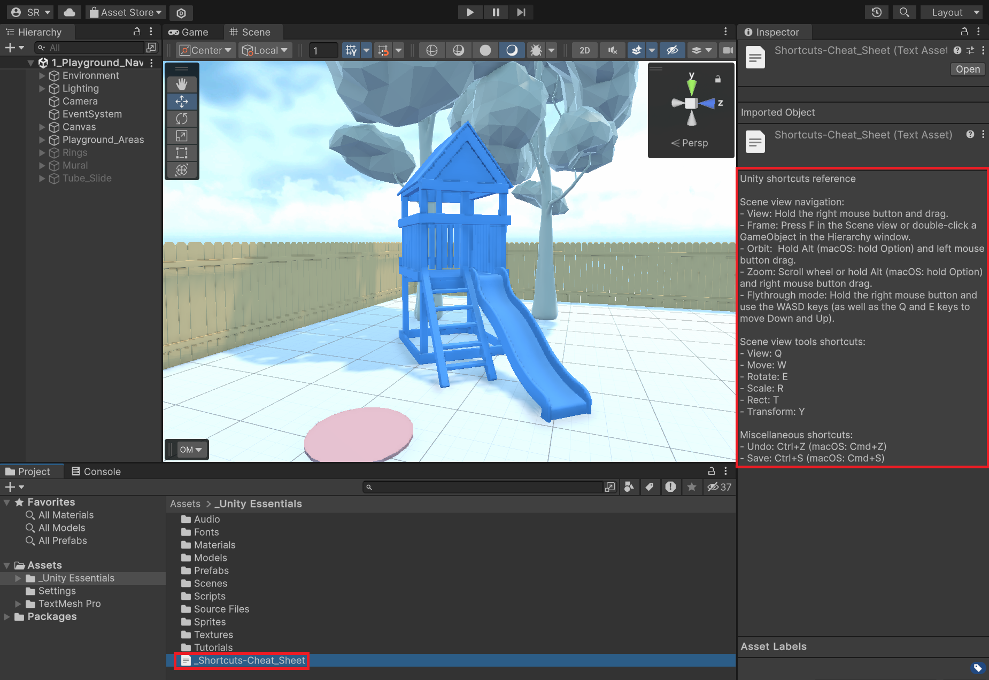Click the Assets breadcrumb link
Screen dimensions: 989x680
[185, 504]
